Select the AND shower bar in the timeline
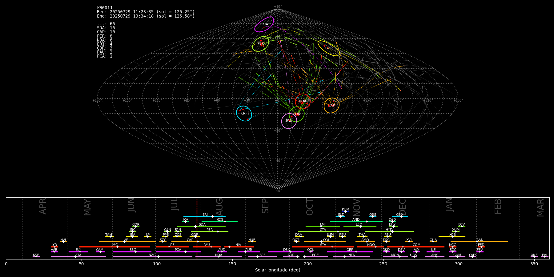This screenshot has height=277, width=554. click(x=356, y=221)
